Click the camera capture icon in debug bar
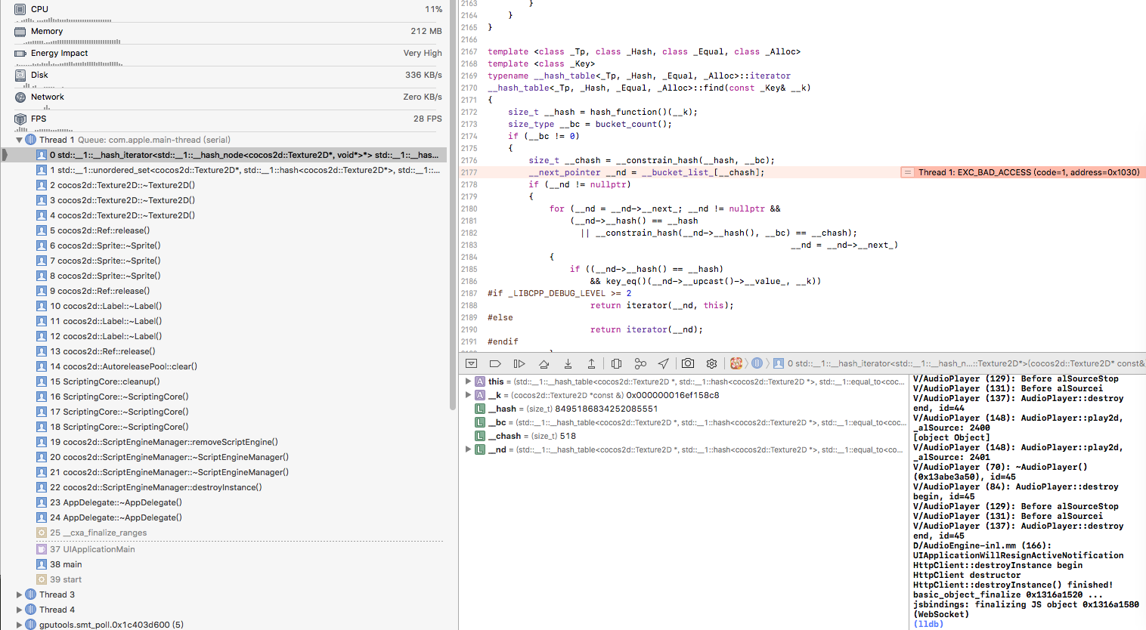Image resolution: width=1146 pixels, height=630 pixels. 688,363
